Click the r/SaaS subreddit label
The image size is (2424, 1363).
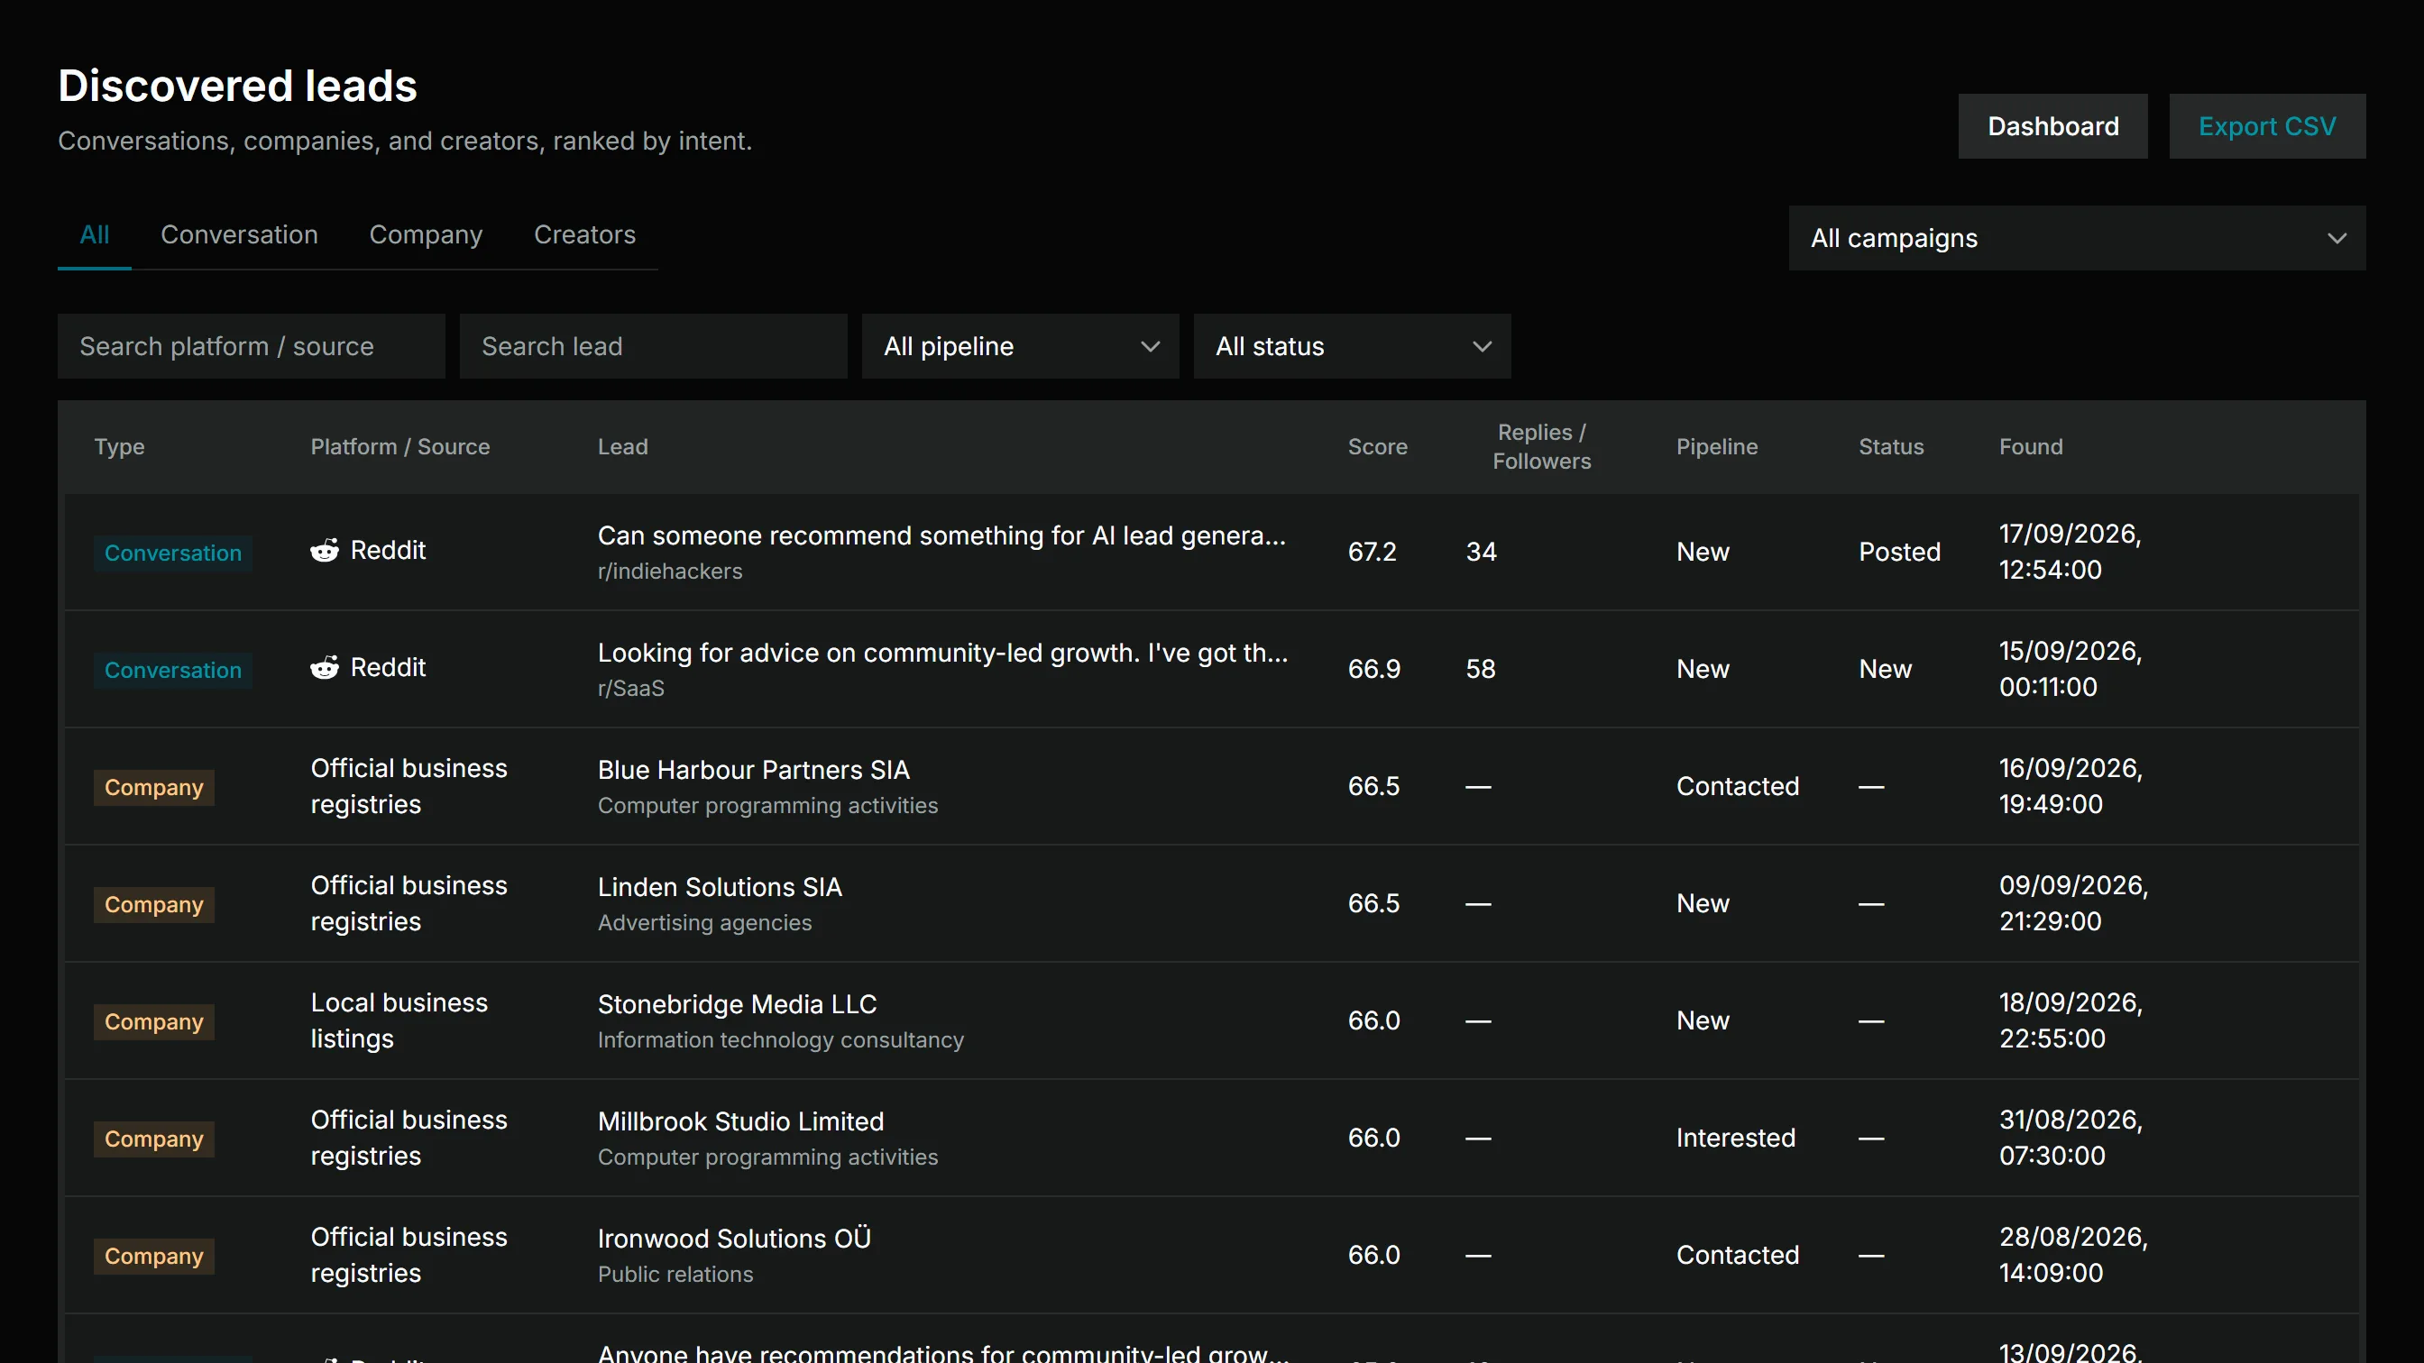630,689
